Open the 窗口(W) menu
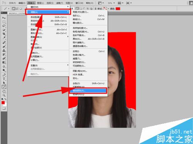The height and width of the screenshot is (144, 193). (x=80, y=3)
